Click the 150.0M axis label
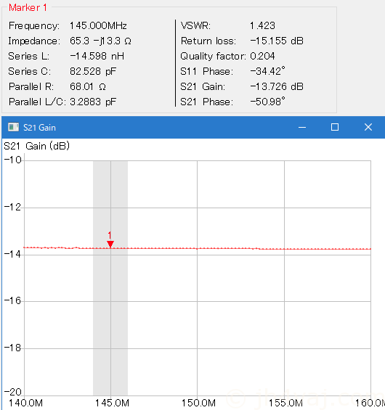Viewport: 385px width, 410px height. pos(198,403)
